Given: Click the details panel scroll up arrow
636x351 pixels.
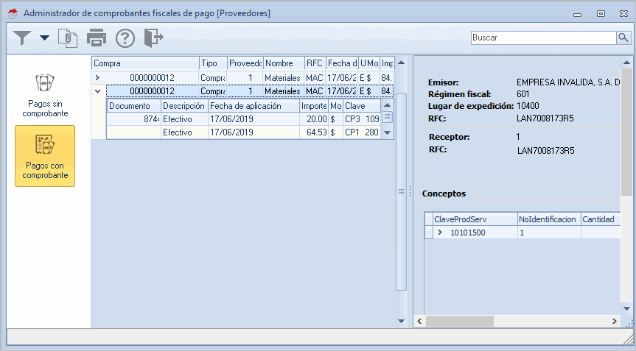Looking at the screenshot, I should [x=626, y=63].
